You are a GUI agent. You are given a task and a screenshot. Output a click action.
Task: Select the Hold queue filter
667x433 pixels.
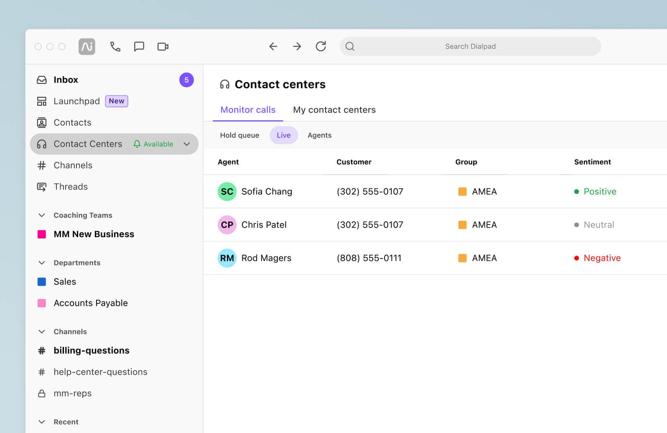tap(239, 135)
